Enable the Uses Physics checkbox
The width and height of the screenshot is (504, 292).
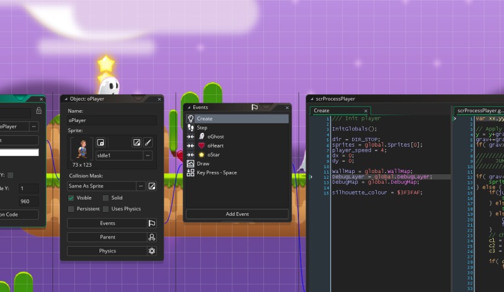[105, 209]
